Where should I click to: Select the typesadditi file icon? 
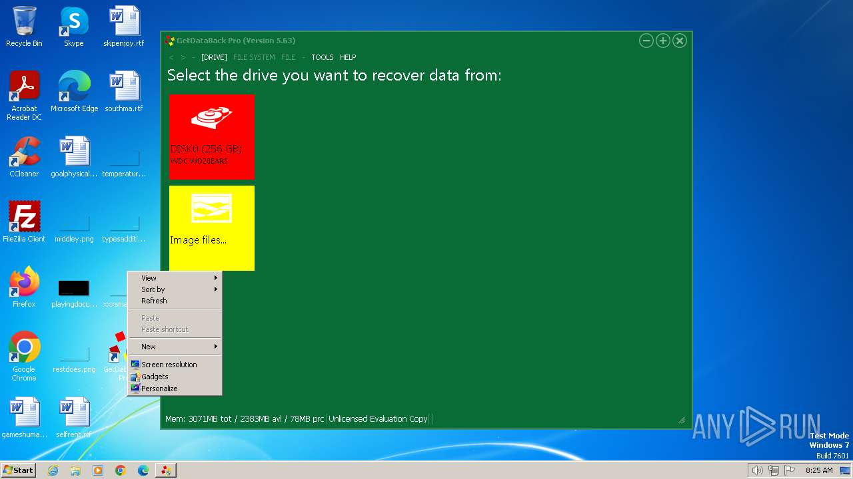pos(124,229)
